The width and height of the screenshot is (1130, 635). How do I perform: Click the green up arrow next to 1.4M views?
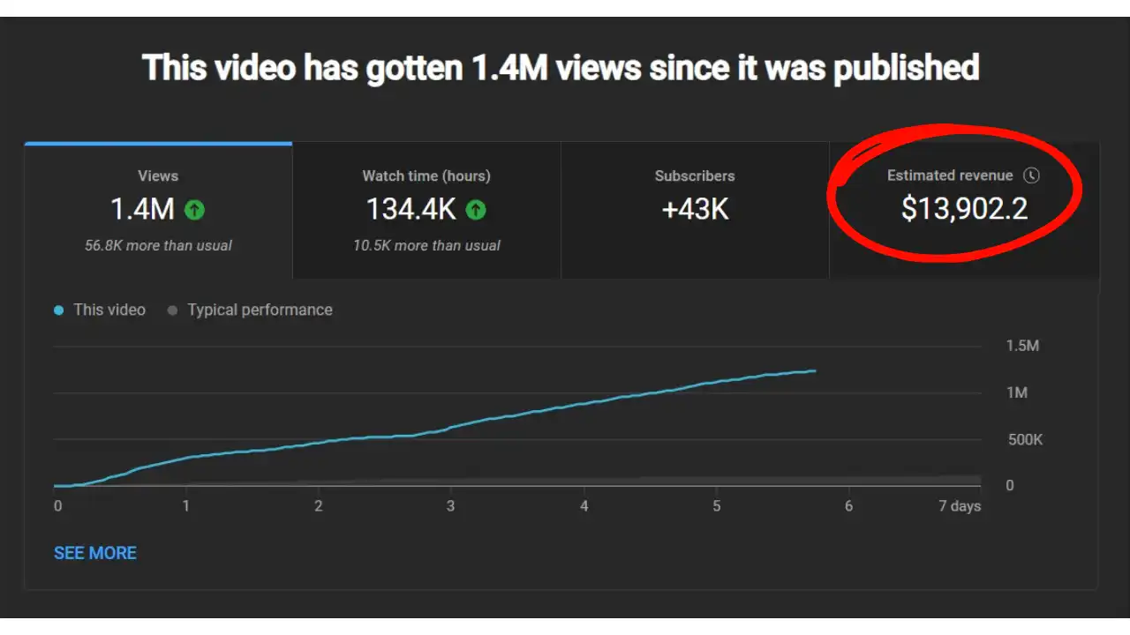click(x=195, y=210)
